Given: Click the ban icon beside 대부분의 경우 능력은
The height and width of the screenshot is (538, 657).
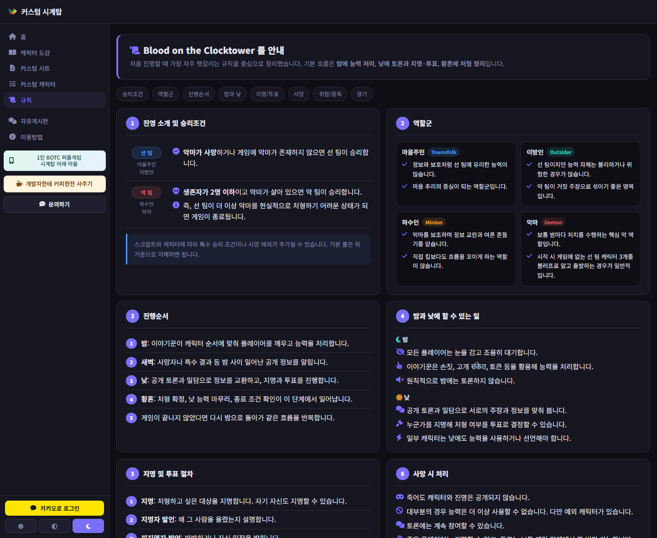Looking at the screenshot, I should [x=399, y=511].
